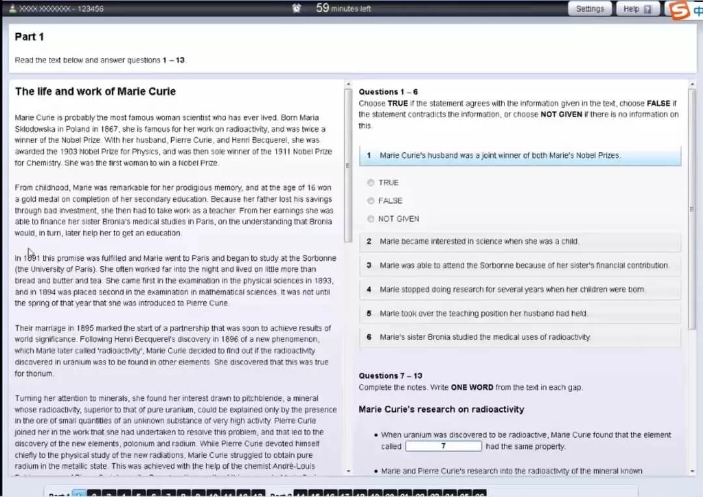Select FALSE for question 1
This screenshot has height=497, width=703.
[x=371, y=201]
